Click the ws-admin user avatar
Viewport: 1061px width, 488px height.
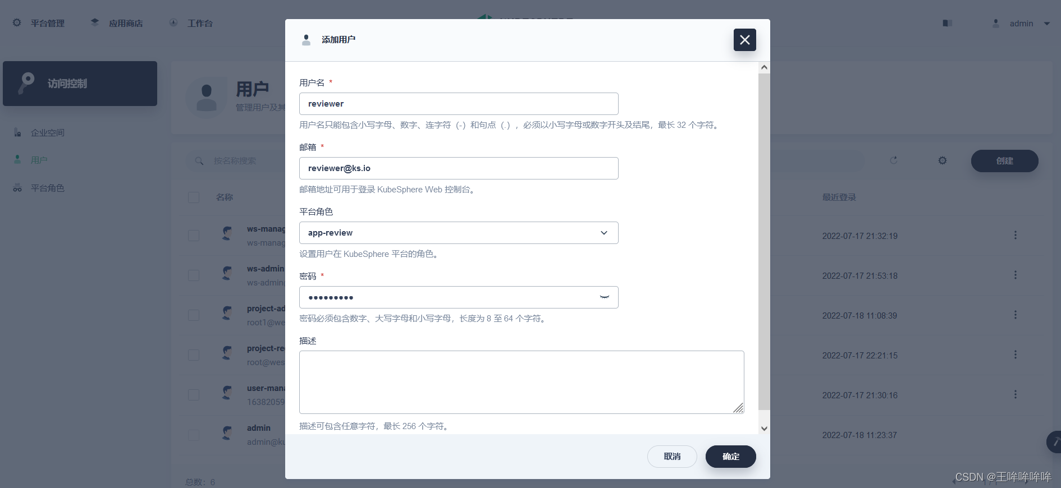[227, 273]
